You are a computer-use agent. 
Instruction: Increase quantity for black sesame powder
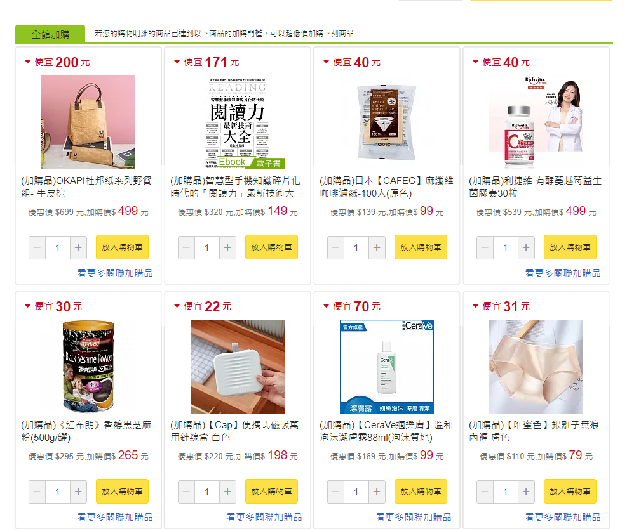[x=78, y=492]
